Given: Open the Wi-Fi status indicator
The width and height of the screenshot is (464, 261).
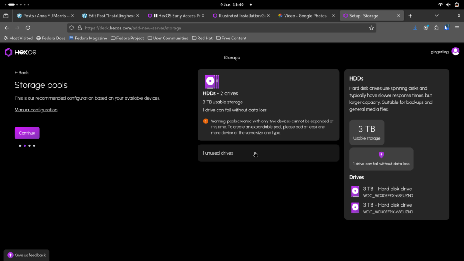Looking at the screenshot, I should pyautogui.click(x=440, y=5).
